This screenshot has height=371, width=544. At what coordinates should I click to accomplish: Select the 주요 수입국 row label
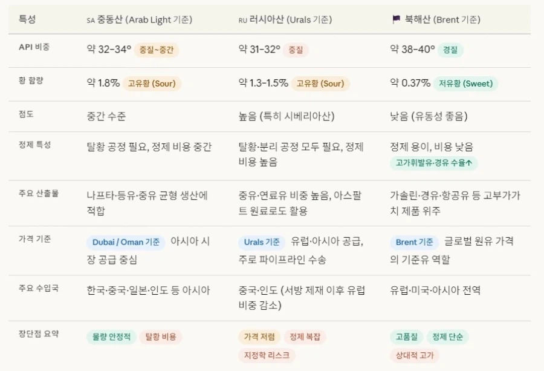point(39,288)
